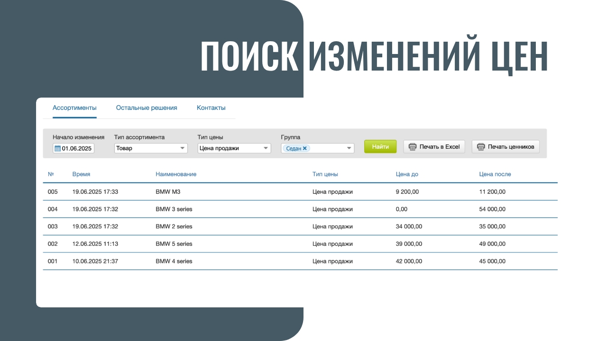Click the № column header
607x341 pixels.
pyautogui.click(x=51, y=174)
